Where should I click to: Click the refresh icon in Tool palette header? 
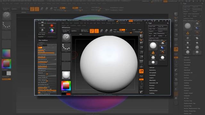point(168,23)
